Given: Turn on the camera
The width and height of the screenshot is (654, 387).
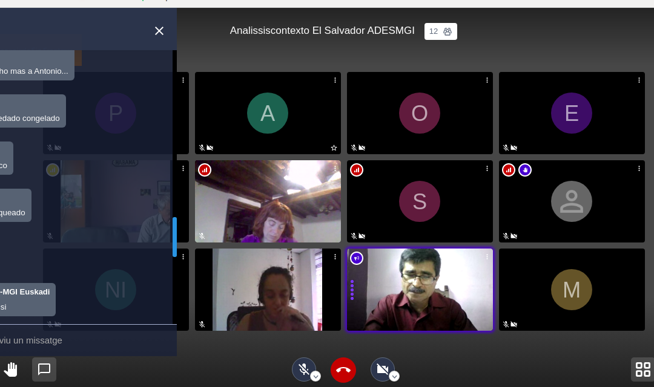Looking at the screenshot, I should coord(381,369).
